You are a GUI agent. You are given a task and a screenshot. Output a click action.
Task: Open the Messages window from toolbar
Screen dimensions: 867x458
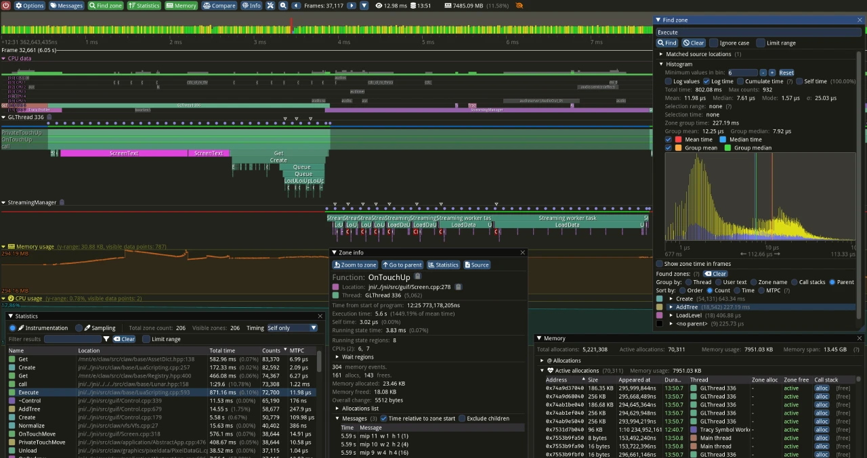pyautogui.click(x=66, y=5)
